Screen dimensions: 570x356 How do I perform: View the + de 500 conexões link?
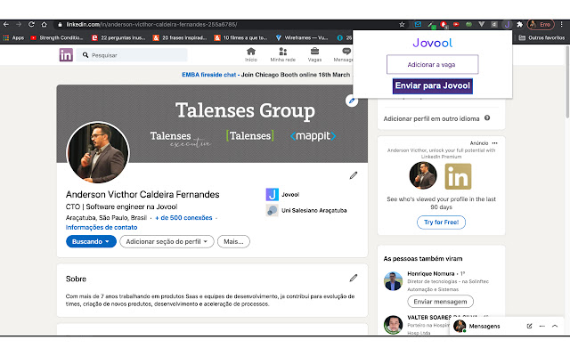coord(183,218)
